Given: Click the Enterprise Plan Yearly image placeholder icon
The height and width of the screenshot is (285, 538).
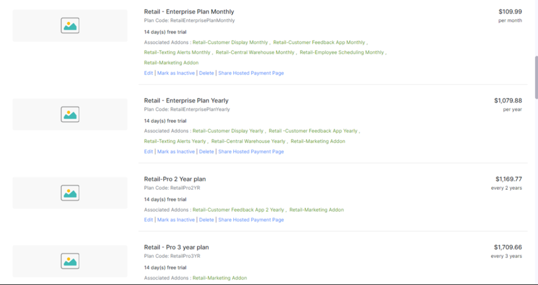Looking at the screenshot, I should coord(70,114).
